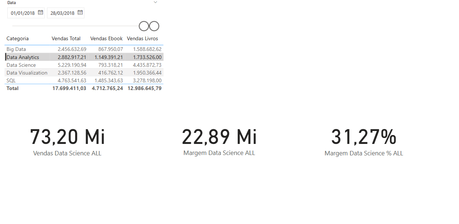The height and width of the screenshot is (224, 459).
Task: Expand the Data slicer chevron dropdown
Action: pos(156,2)
